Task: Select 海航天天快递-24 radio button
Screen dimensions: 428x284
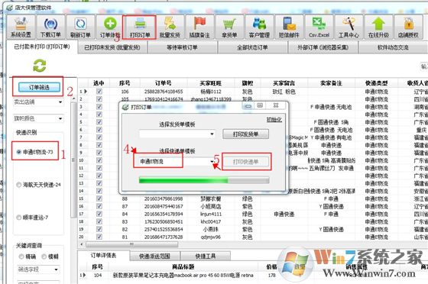Action: pos(38,185)
